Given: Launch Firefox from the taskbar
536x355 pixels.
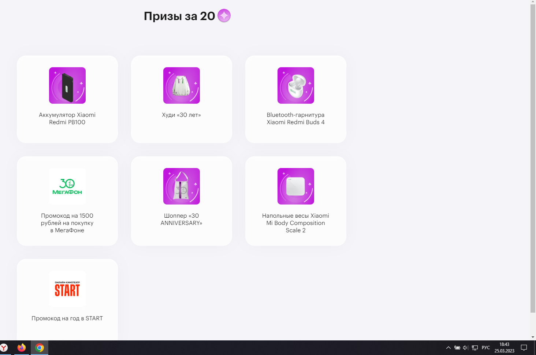Looking at the screenshot, I should (x=22, y=348).
